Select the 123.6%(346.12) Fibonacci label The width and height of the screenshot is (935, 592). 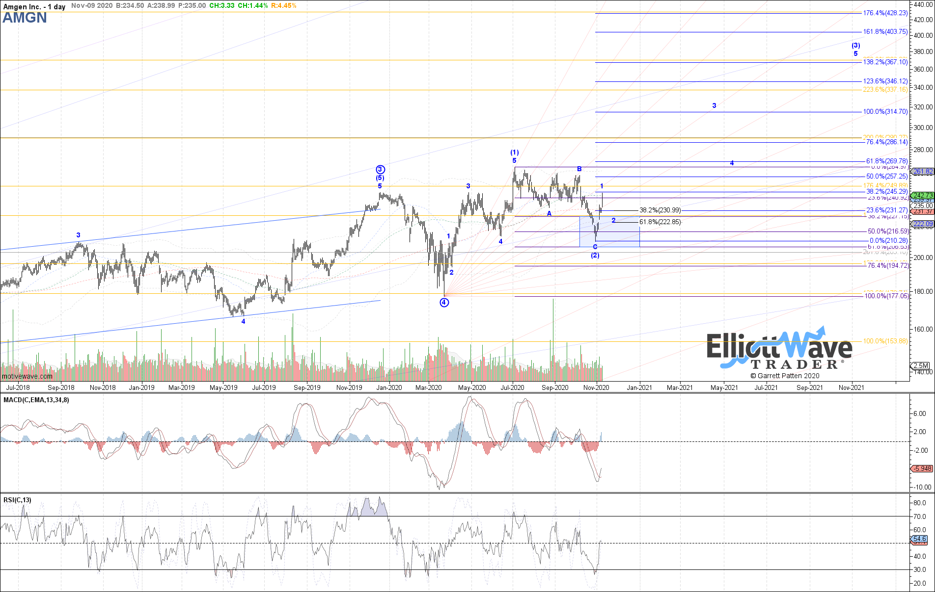pos(885,81)
